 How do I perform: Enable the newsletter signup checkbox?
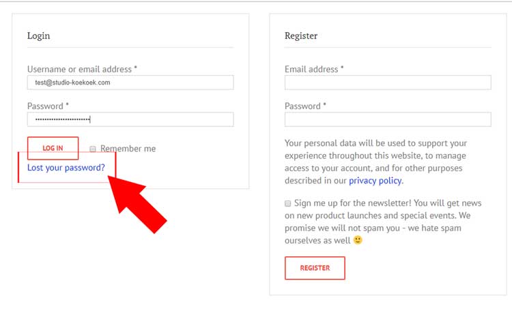click(288, 203)
